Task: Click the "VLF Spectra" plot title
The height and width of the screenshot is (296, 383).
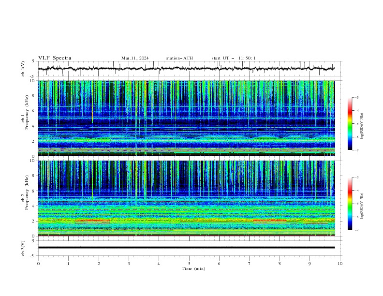Action: (x=55, y=58)
